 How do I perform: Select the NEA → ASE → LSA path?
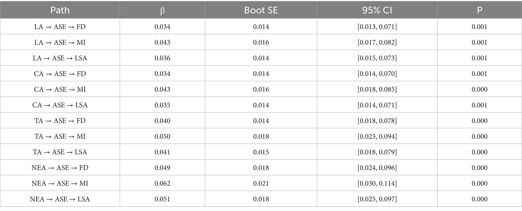[x=60, y=199]
